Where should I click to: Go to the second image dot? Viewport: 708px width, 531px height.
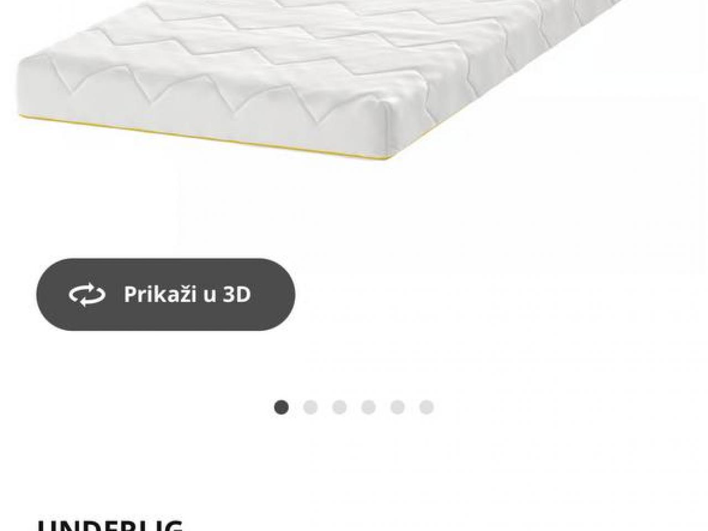(x=310, y=408)
